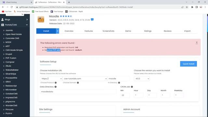Open YouTube bookmark

point(6,11)
